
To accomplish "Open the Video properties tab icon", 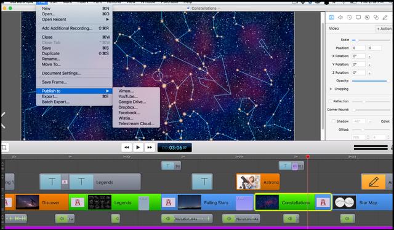I will 331,17.
